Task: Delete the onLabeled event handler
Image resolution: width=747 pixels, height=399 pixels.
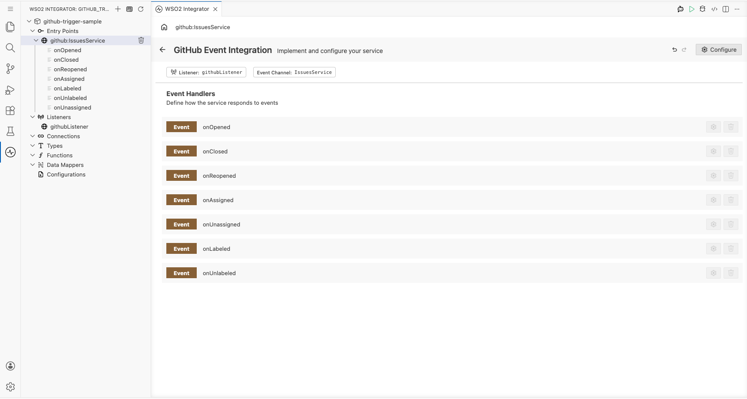Action: (731, 249)
